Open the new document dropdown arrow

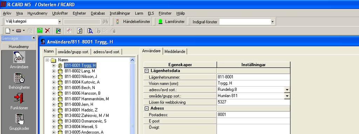13,31
